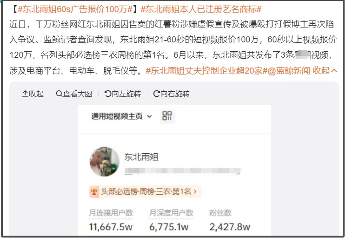Screen dimensions: 346x238
Task: Open the 头部必选榜·周榜·三农·第1名 ranking badge
Action: (145, 191)
